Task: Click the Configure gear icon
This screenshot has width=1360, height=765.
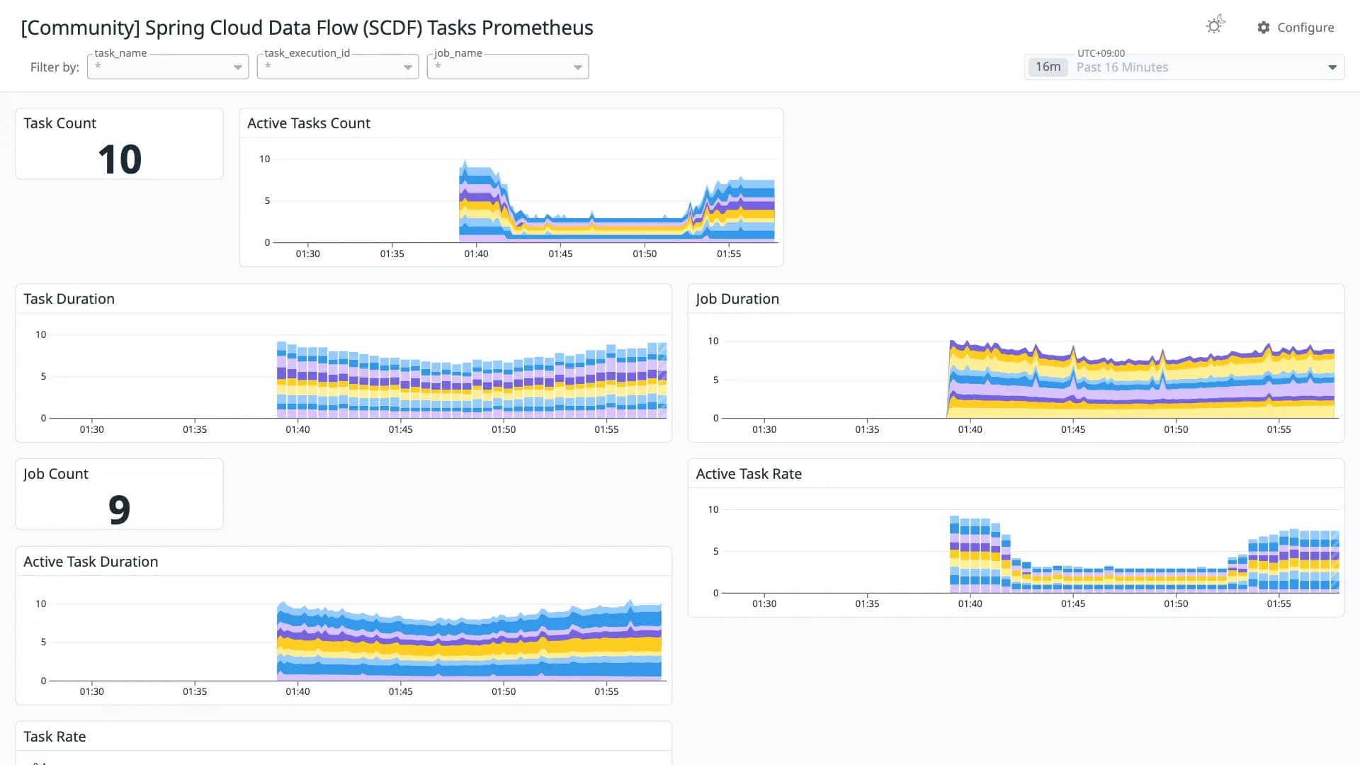Action: pos(1264,28)
